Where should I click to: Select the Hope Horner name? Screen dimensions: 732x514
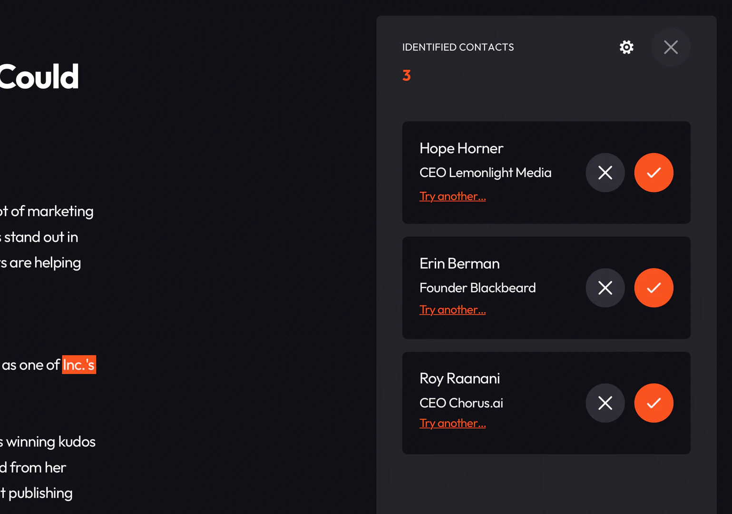click(x=461, y=148)
